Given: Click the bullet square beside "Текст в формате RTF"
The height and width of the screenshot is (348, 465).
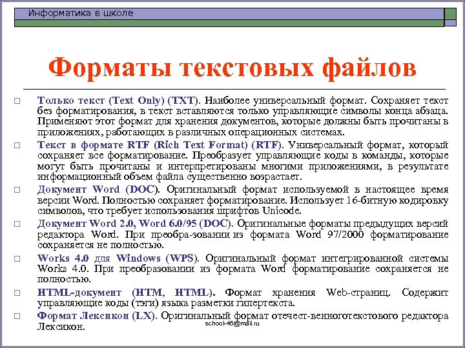Looking at the screenshot, I should coord(17,145).
